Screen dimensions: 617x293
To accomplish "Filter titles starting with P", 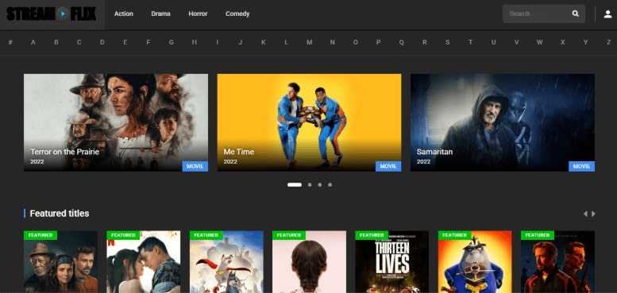I will pyautogui.click(x=379, y=42).
